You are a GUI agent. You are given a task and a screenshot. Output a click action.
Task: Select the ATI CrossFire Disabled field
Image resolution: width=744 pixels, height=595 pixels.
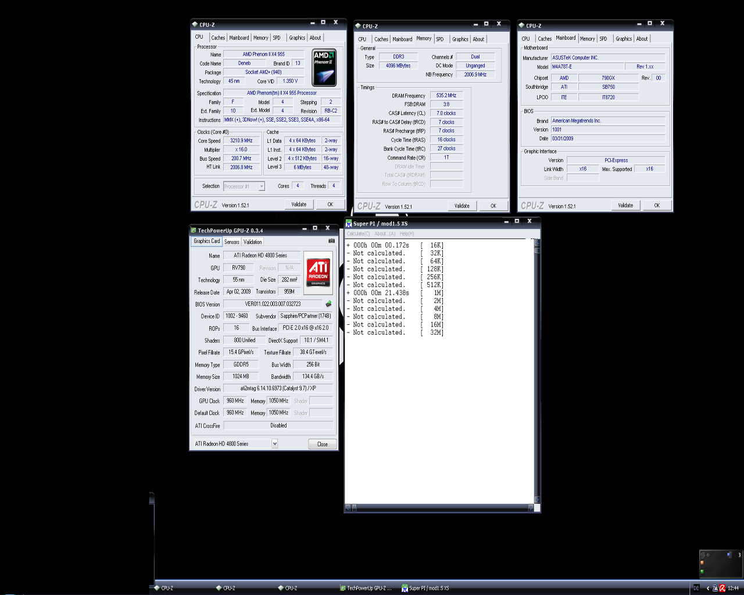[278, 425]
